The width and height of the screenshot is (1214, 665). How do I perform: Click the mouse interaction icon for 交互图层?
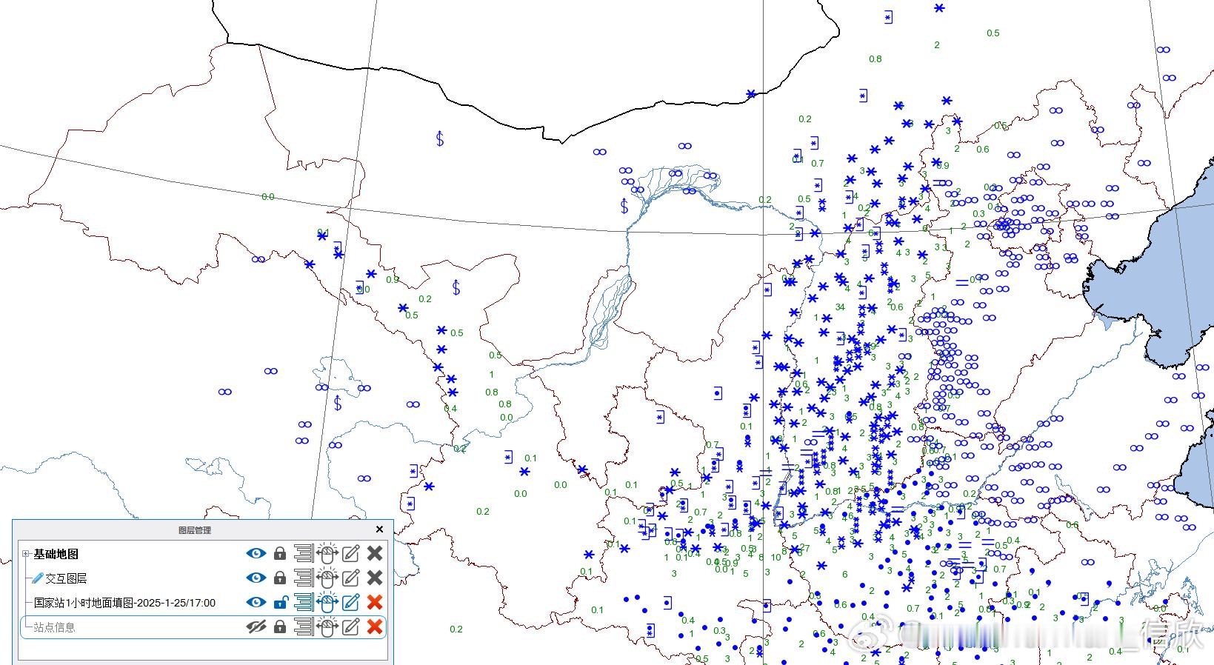tap(327, 578)
